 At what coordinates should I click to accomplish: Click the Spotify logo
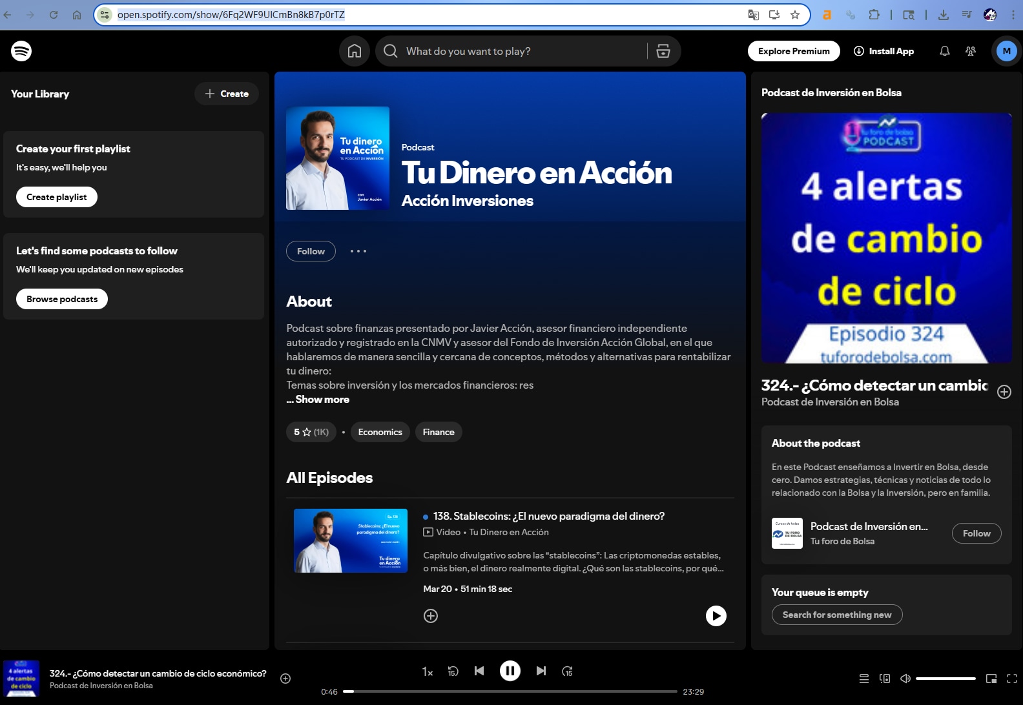[x=21, y=51]
